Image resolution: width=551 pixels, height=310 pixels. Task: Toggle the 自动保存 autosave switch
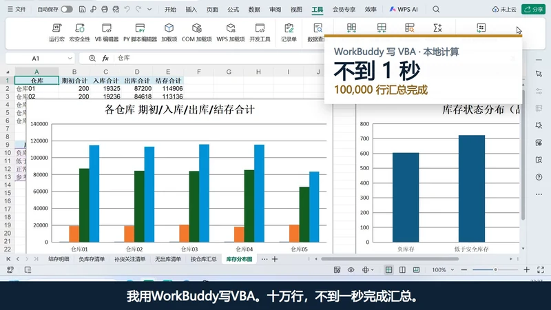pos(67,10)
